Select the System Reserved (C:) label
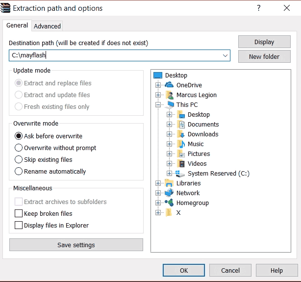 pyautogui.click(x=219, y=174)
